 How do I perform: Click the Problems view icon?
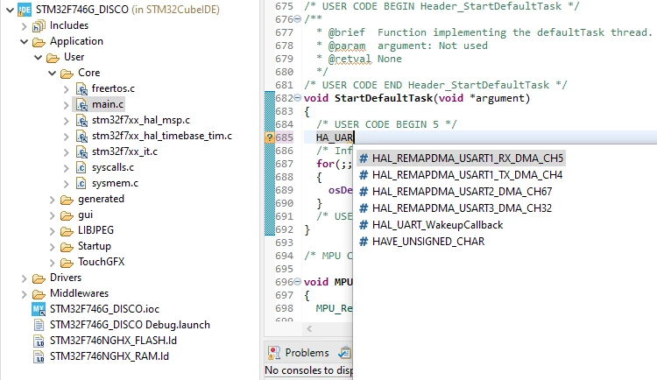(273, 353)
